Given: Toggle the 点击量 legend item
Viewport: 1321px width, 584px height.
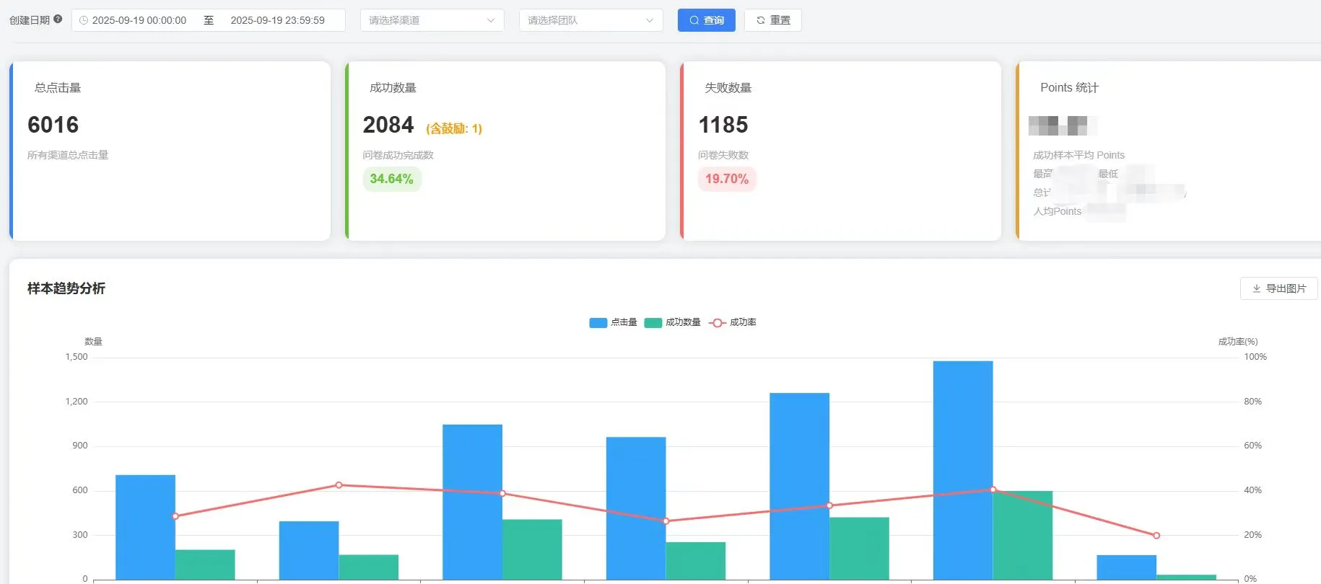Looking at the screenshot, I should coord(613,322).
